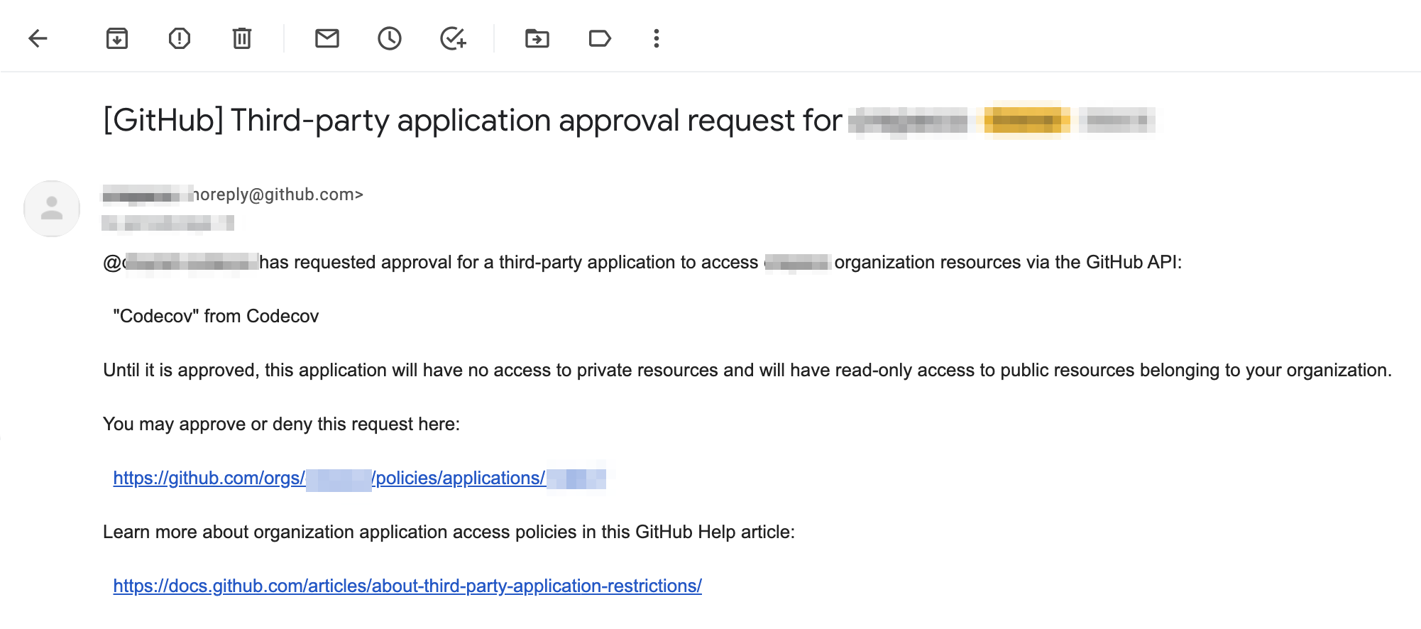Open the github.com/orgs policies applications link
Screen dimensions: 1421x629
(360, 478)
